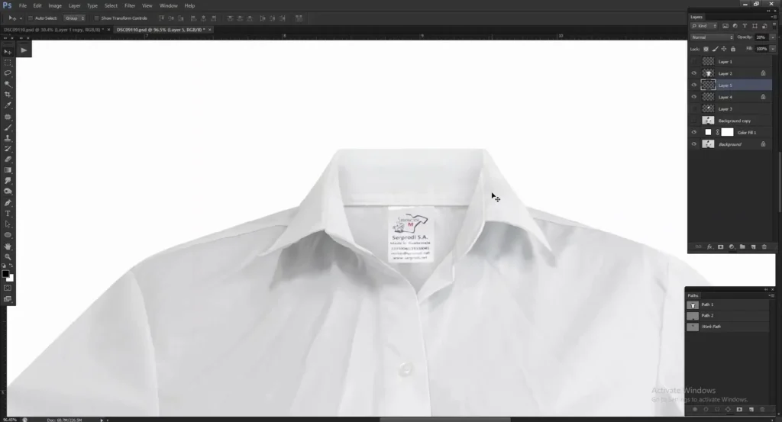
Task: Switch to the first DSC09110.psd document tab
Action: (x=53, y=30)
